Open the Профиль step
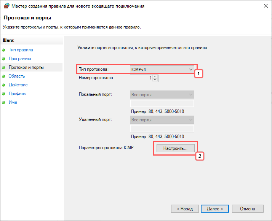Screen dimensions: 272x221 (18, 94)
